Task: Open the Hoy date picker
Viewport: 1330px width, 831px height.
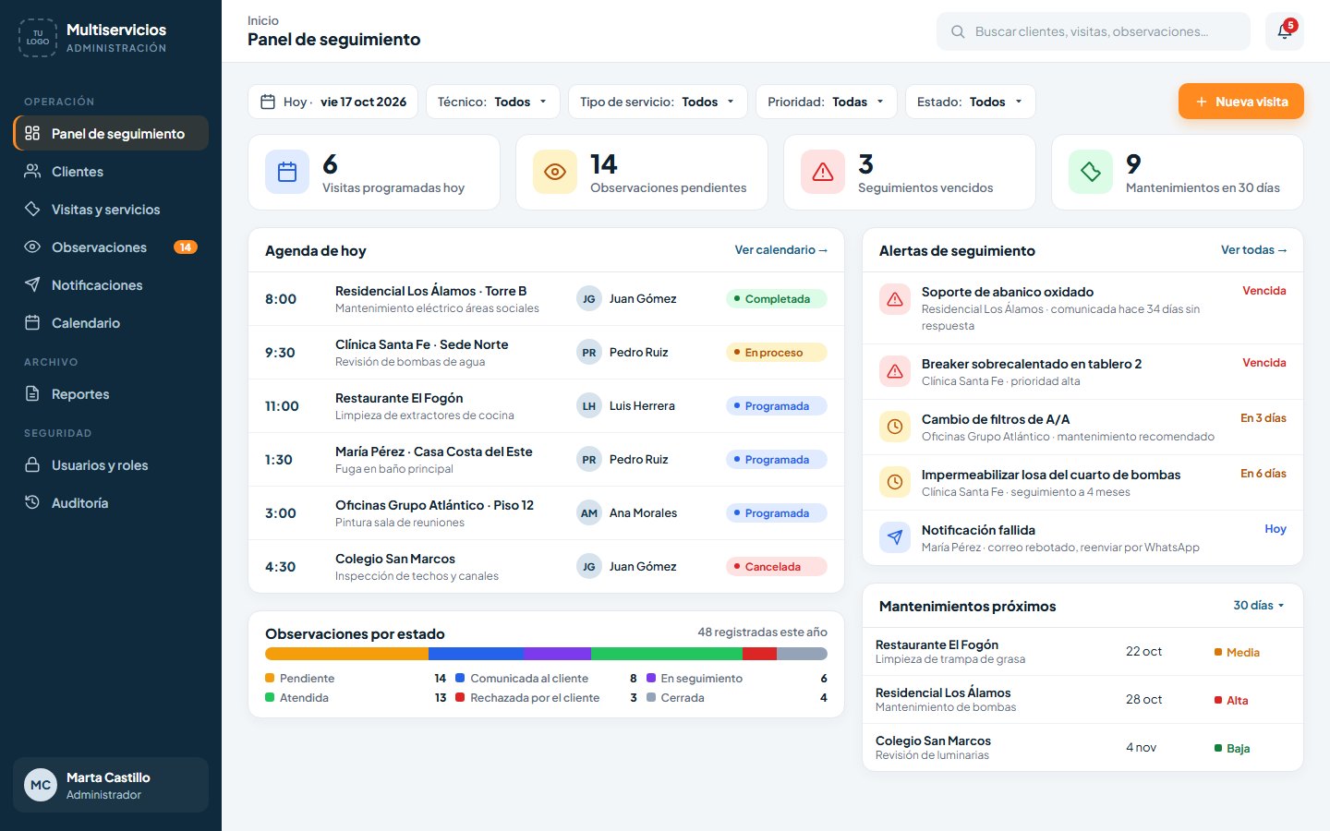Action: [333, 102]
